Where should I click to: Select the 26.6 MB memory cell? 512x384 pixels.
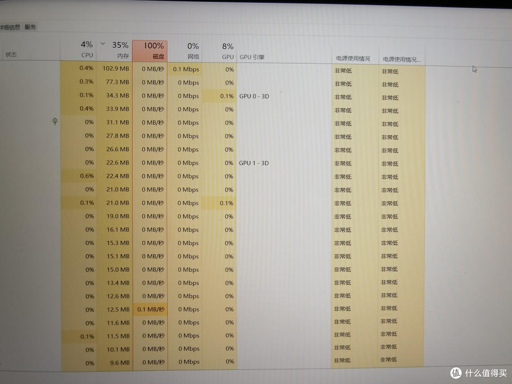(x=115, y=149)
